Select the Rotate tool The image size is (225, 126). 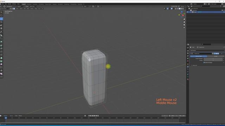click(x=1, y=22)
